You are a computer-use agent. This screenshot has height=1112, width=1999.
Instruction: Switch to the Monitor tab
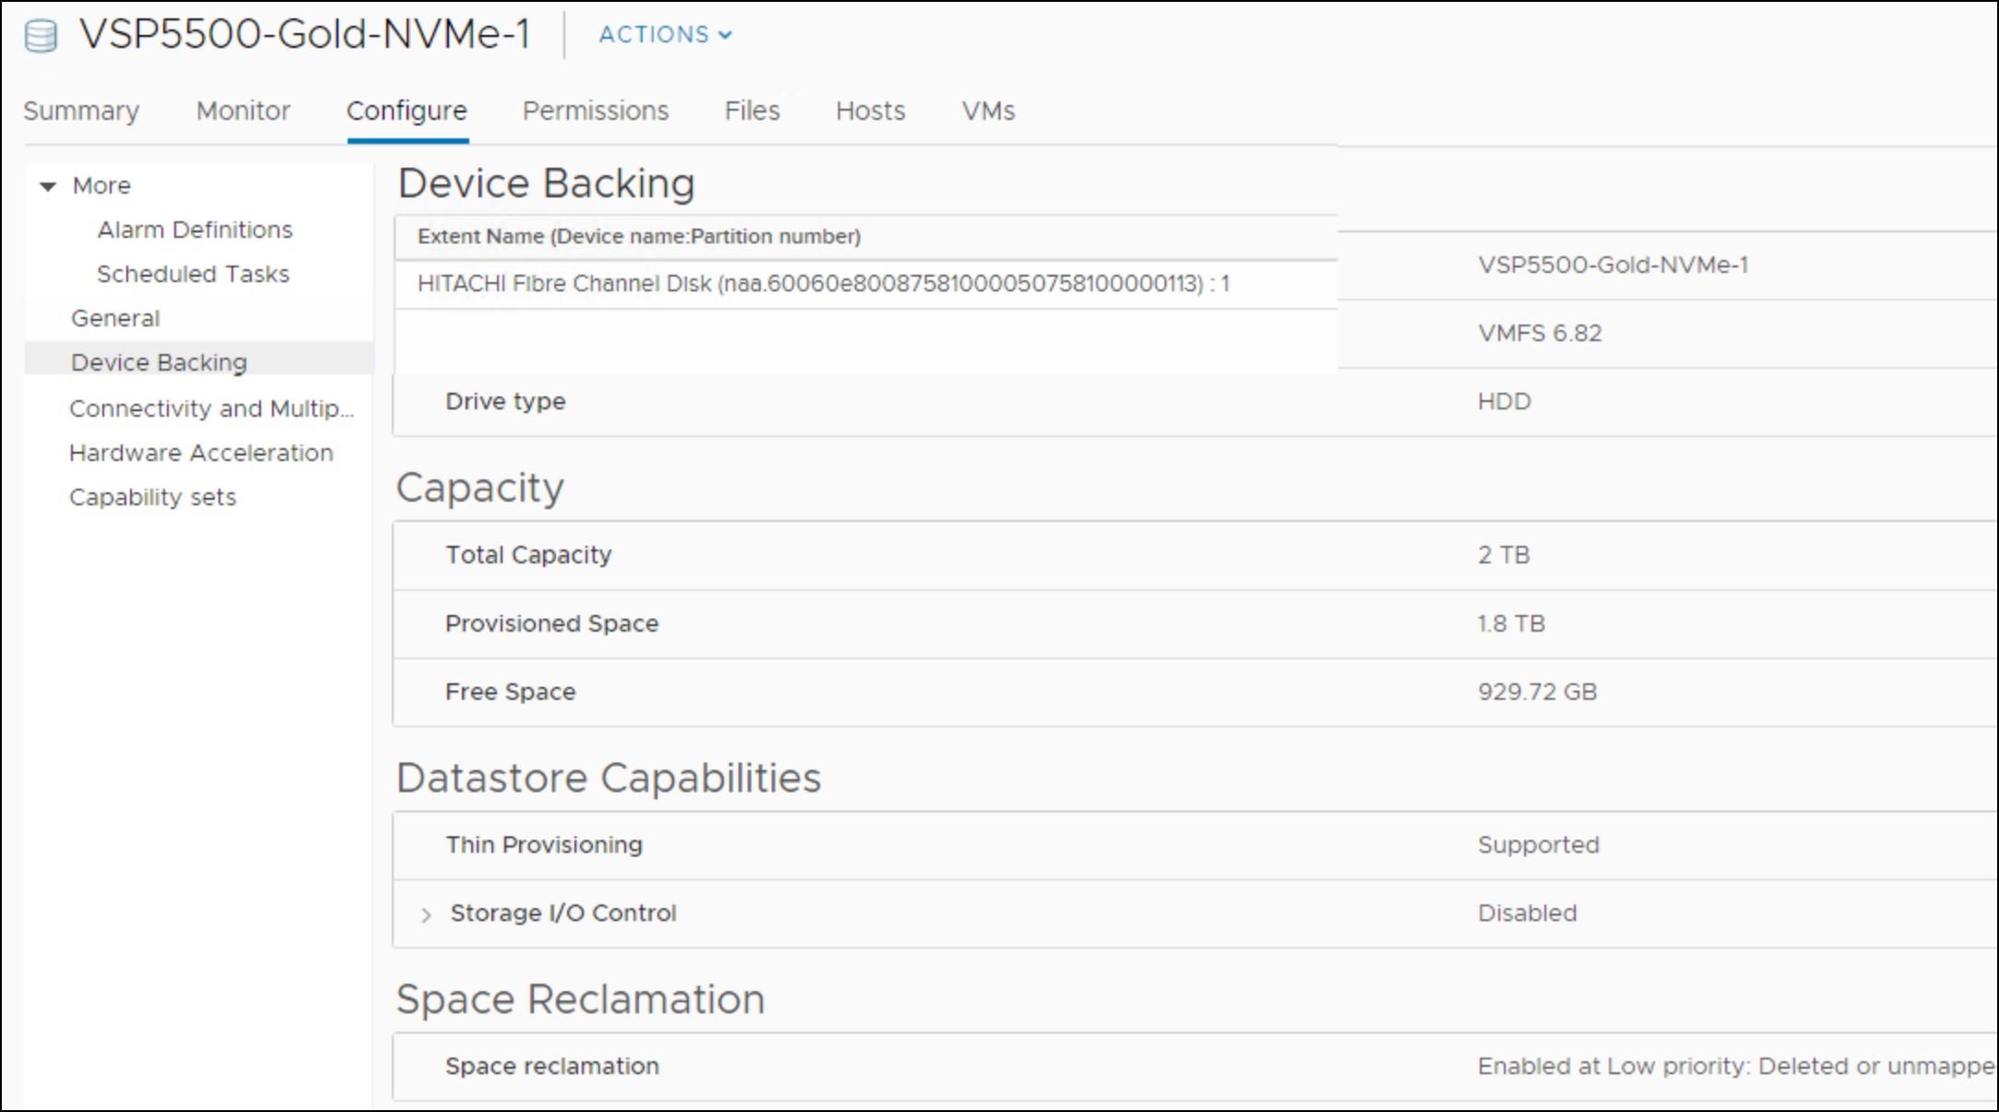coord(242,111)
